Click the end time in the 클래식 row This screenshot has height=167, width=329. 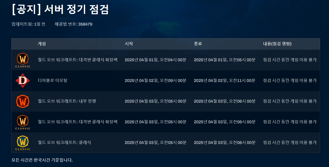[225, 142]
